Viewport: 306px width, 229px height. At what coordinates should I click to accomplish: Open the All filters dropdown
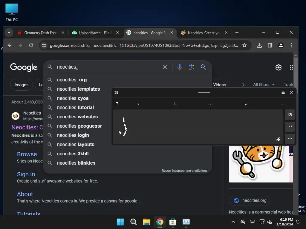[264, 84]
